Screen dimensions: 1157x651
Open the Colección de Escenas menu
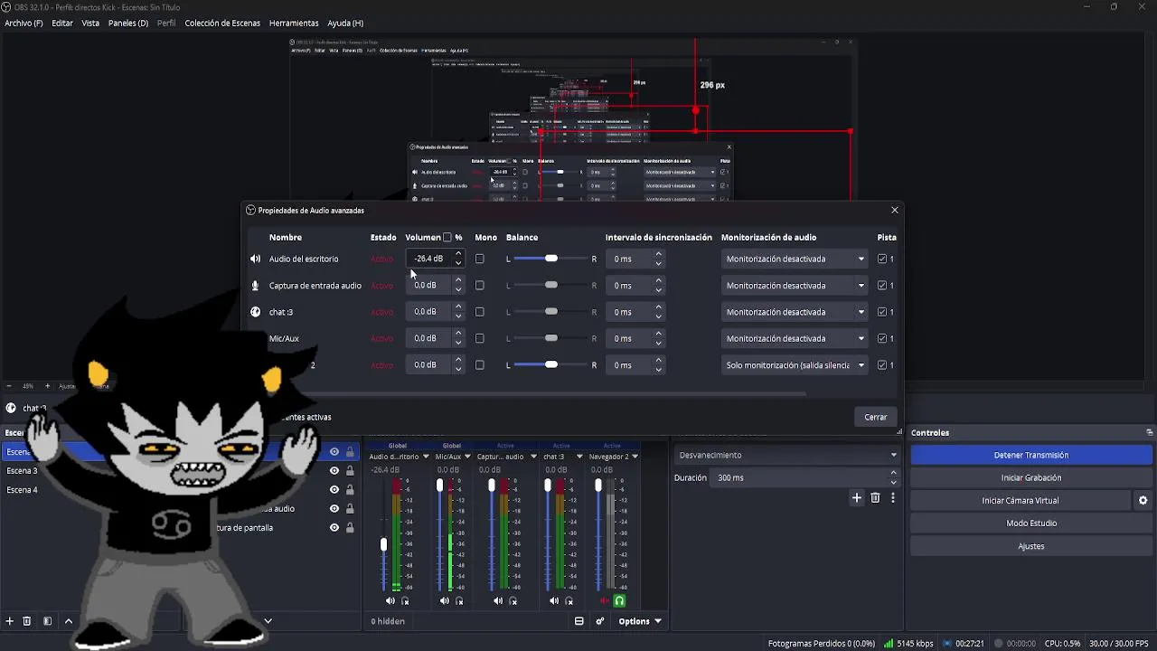coord(222,23)
